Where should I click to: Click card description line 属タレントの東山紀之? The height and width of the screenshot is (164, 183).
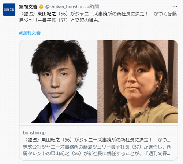(x=97, y=153)
